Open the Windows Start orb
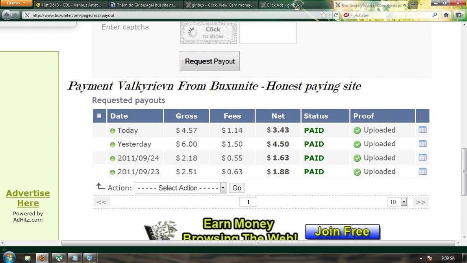467x263 pixels. (9, 257)
